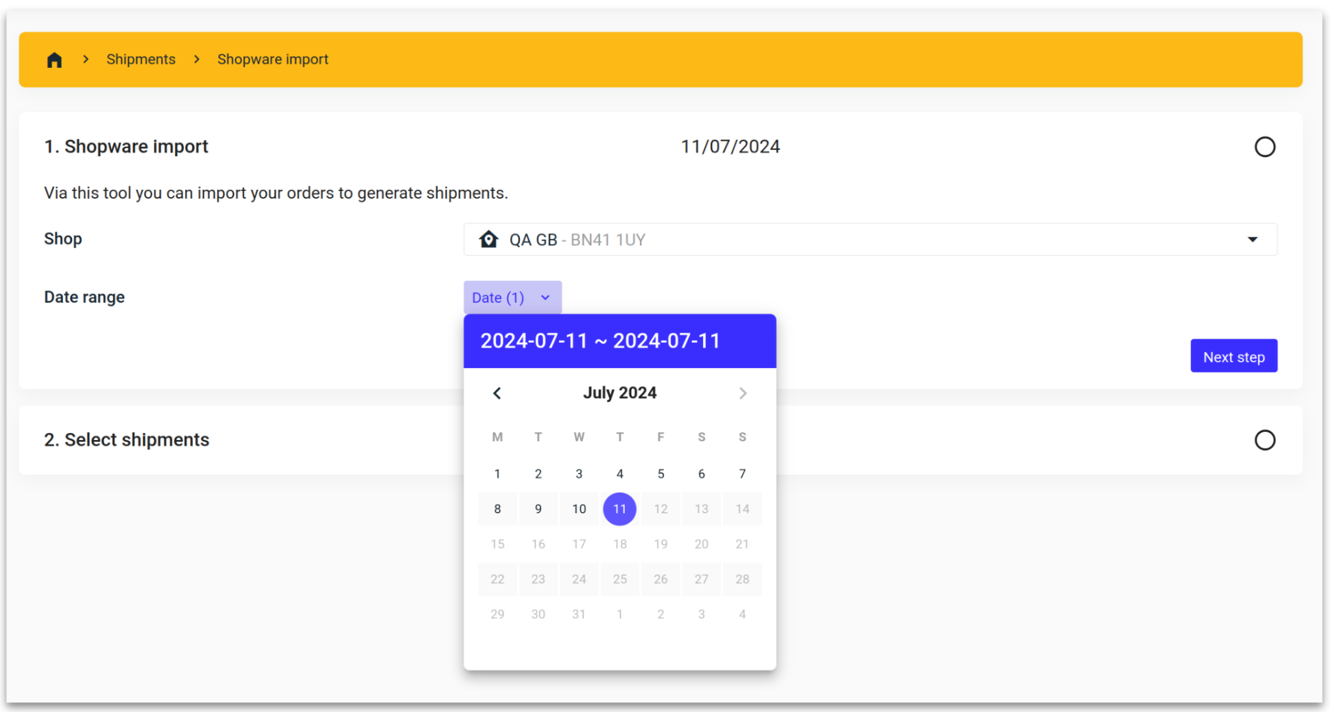1330x712 pixels.
Task: Deselect the highlighted July 11 date
Action: [x=619, y=508]
